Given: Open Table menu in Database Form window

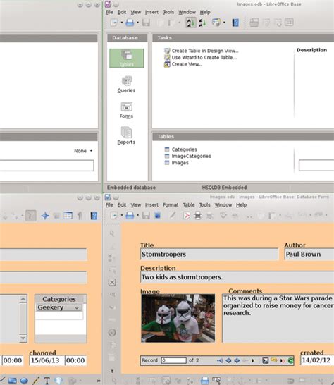Looking at the screenshot, I should pos(189,204).
